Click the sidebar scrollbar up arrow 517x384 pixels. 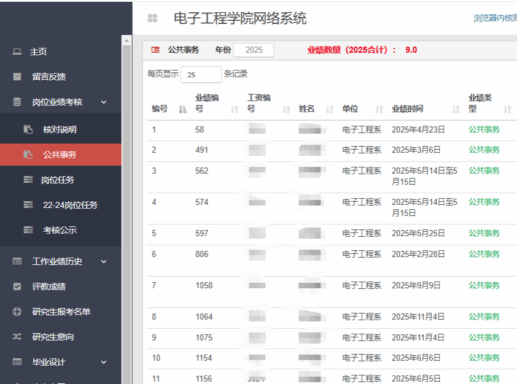127,41
